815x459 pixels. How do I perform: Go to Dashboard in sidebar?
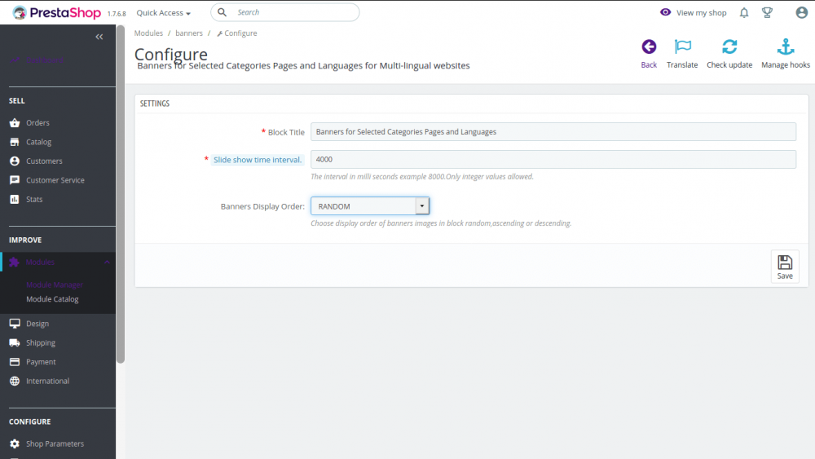coord(45,60)
